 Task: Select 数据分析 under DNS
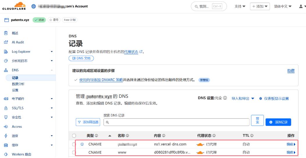pyautogui.click(x=18, y=84)
